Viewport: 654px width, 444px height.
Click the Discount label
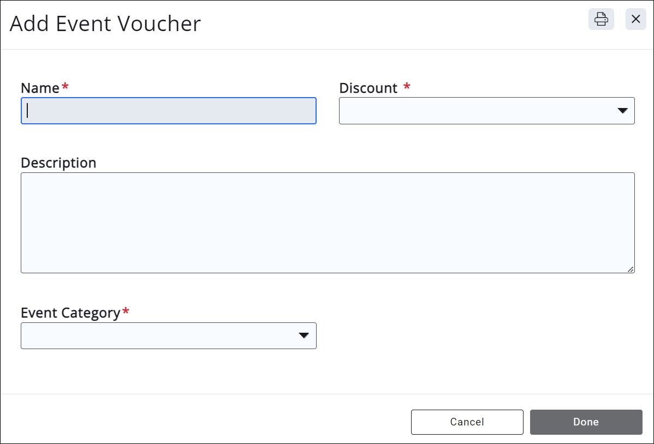click(368, 88)
